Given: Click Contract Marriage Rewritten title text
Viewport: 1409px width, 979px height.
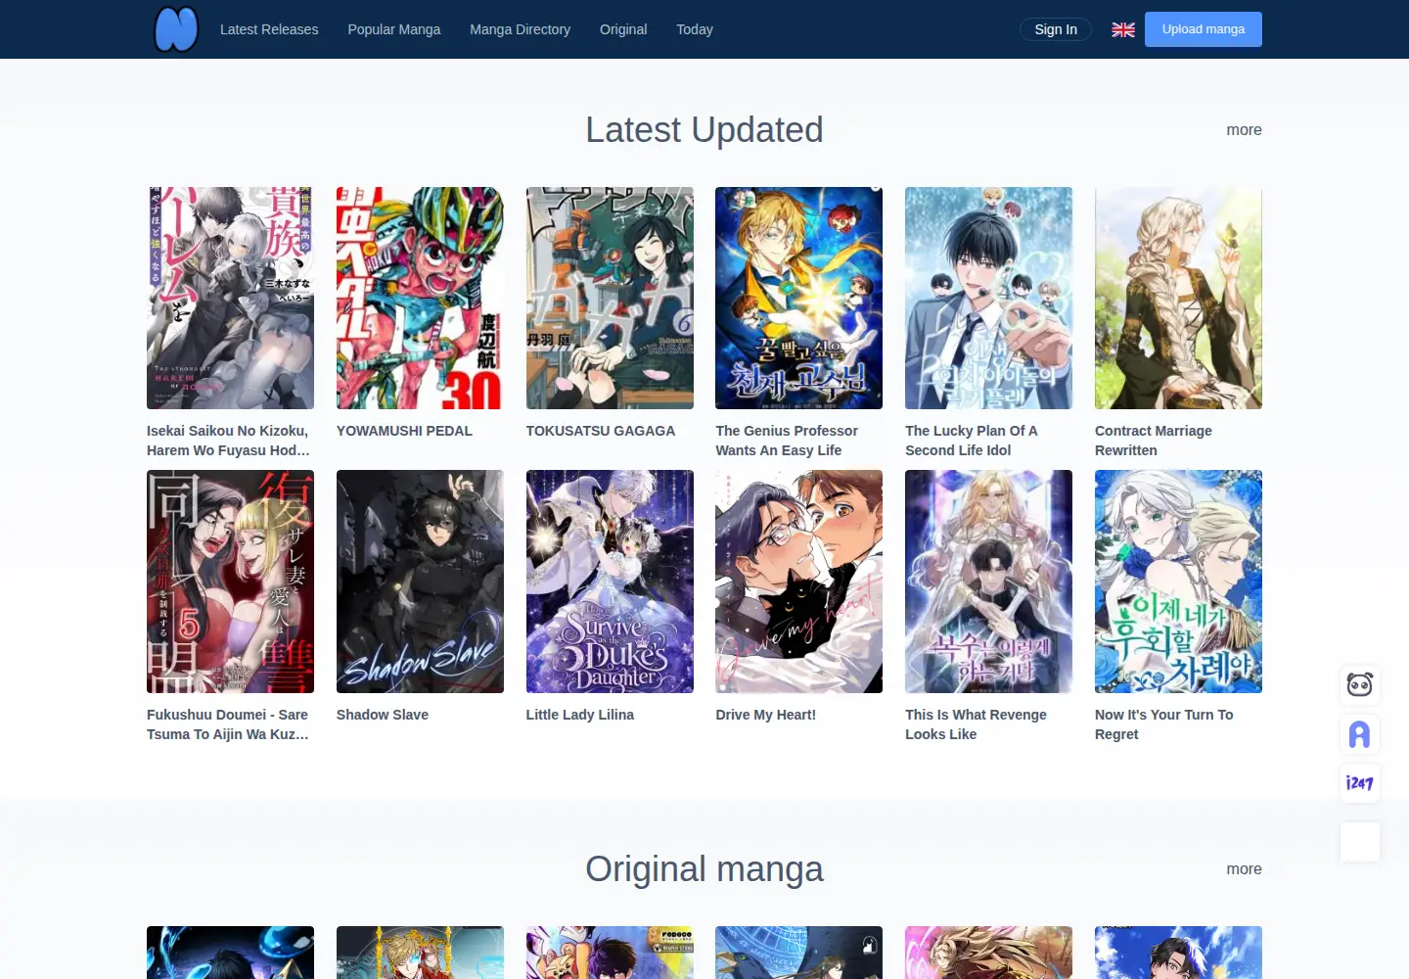Looking at the screenshot, I should (x=1154, y=441).
